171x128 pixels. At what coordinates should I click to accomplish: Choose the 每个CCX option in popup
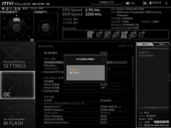coord(74,73)
